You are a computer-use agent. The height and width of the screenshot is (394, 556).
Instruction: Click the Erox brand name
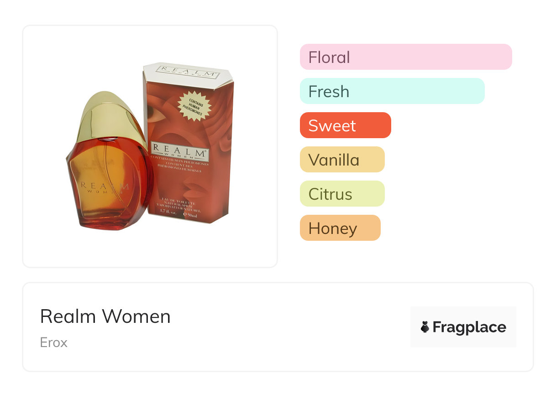[53, 342]
